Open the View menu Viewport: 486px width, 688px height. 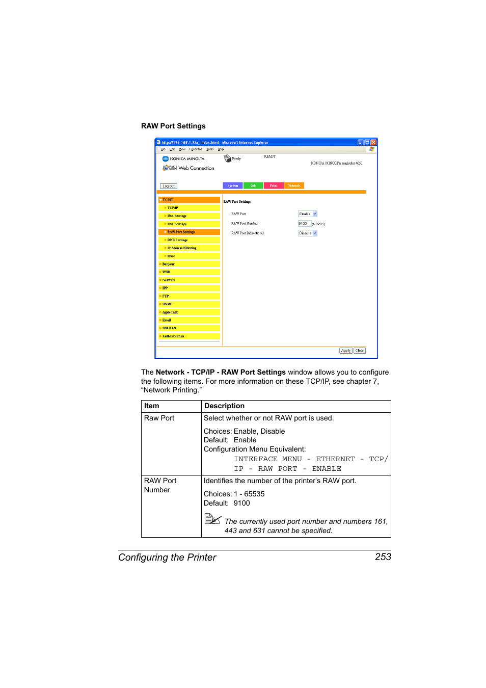[x=182, y=149]
